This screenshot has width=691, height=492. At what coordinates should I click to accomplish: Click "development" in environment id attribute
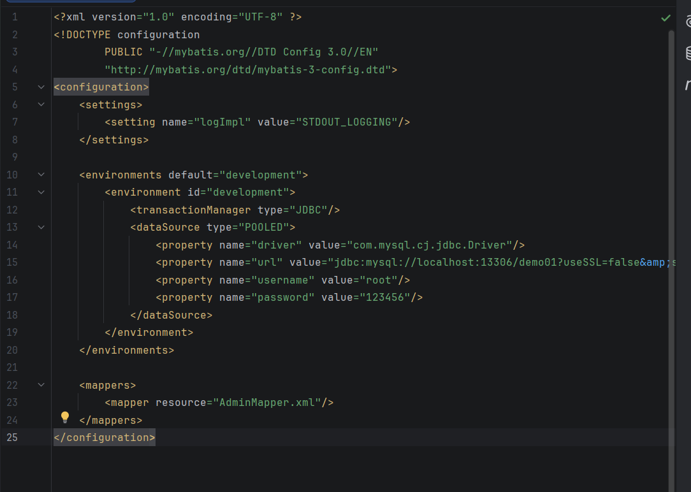(x=248, y=192)
